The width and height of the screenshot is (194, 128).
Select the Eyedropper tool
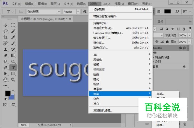pos(13,37)
